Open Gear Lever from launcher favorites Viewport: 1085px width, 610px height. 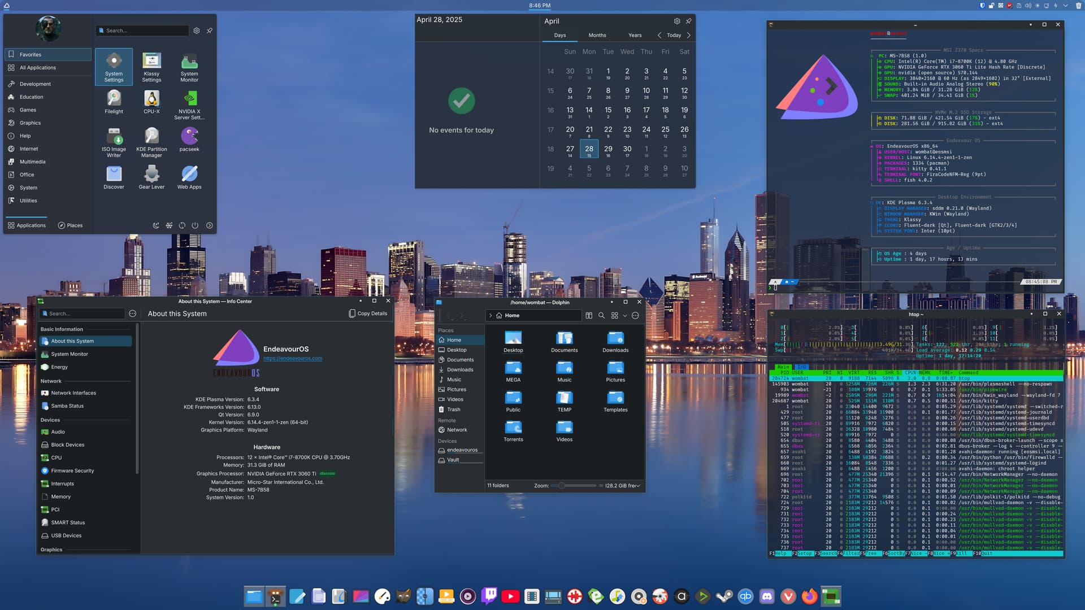(x=151, y=177)
